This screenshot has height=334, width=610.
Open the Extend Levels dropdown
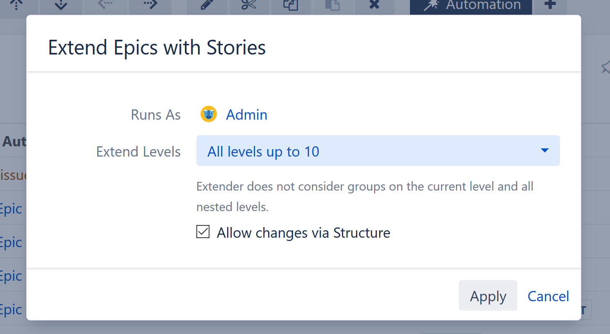coord(378,151)
